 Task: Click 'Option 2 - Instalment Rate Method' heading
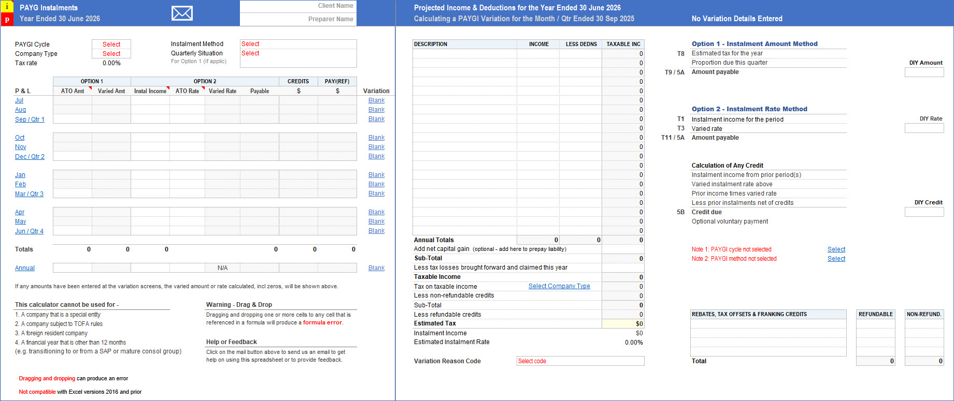coord(749,109)
